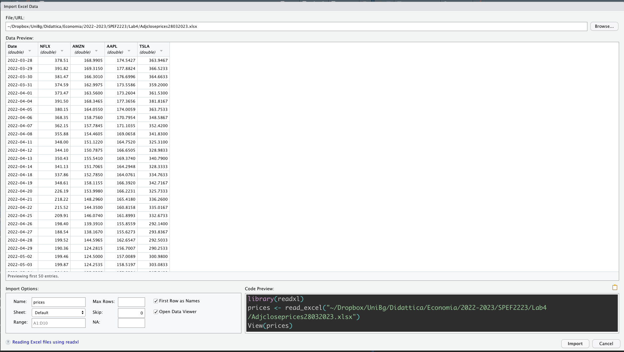Expand the TSLA column type dropdown
Screen dimensions: 624x352
pyautogui.click(x=161, y=51)
